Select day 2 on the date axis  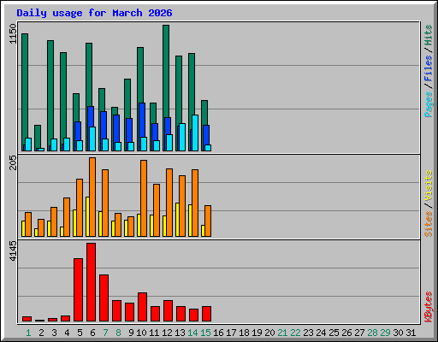pos(41,333)
